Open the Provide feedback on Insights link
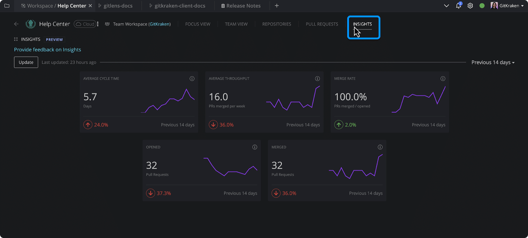 47,49
